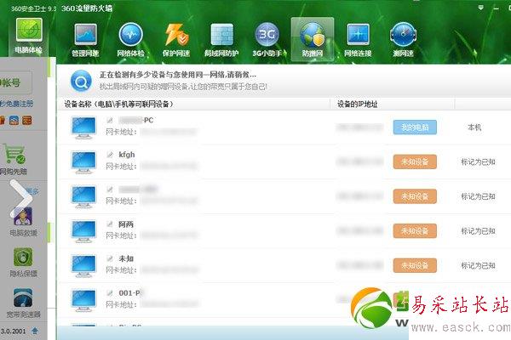Select the kfgh device name
This screenshot has height=340, width=511.
[127, 155]
